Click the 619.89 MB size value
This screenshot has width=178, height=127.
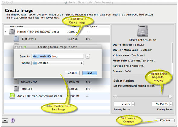click(73, 82)
